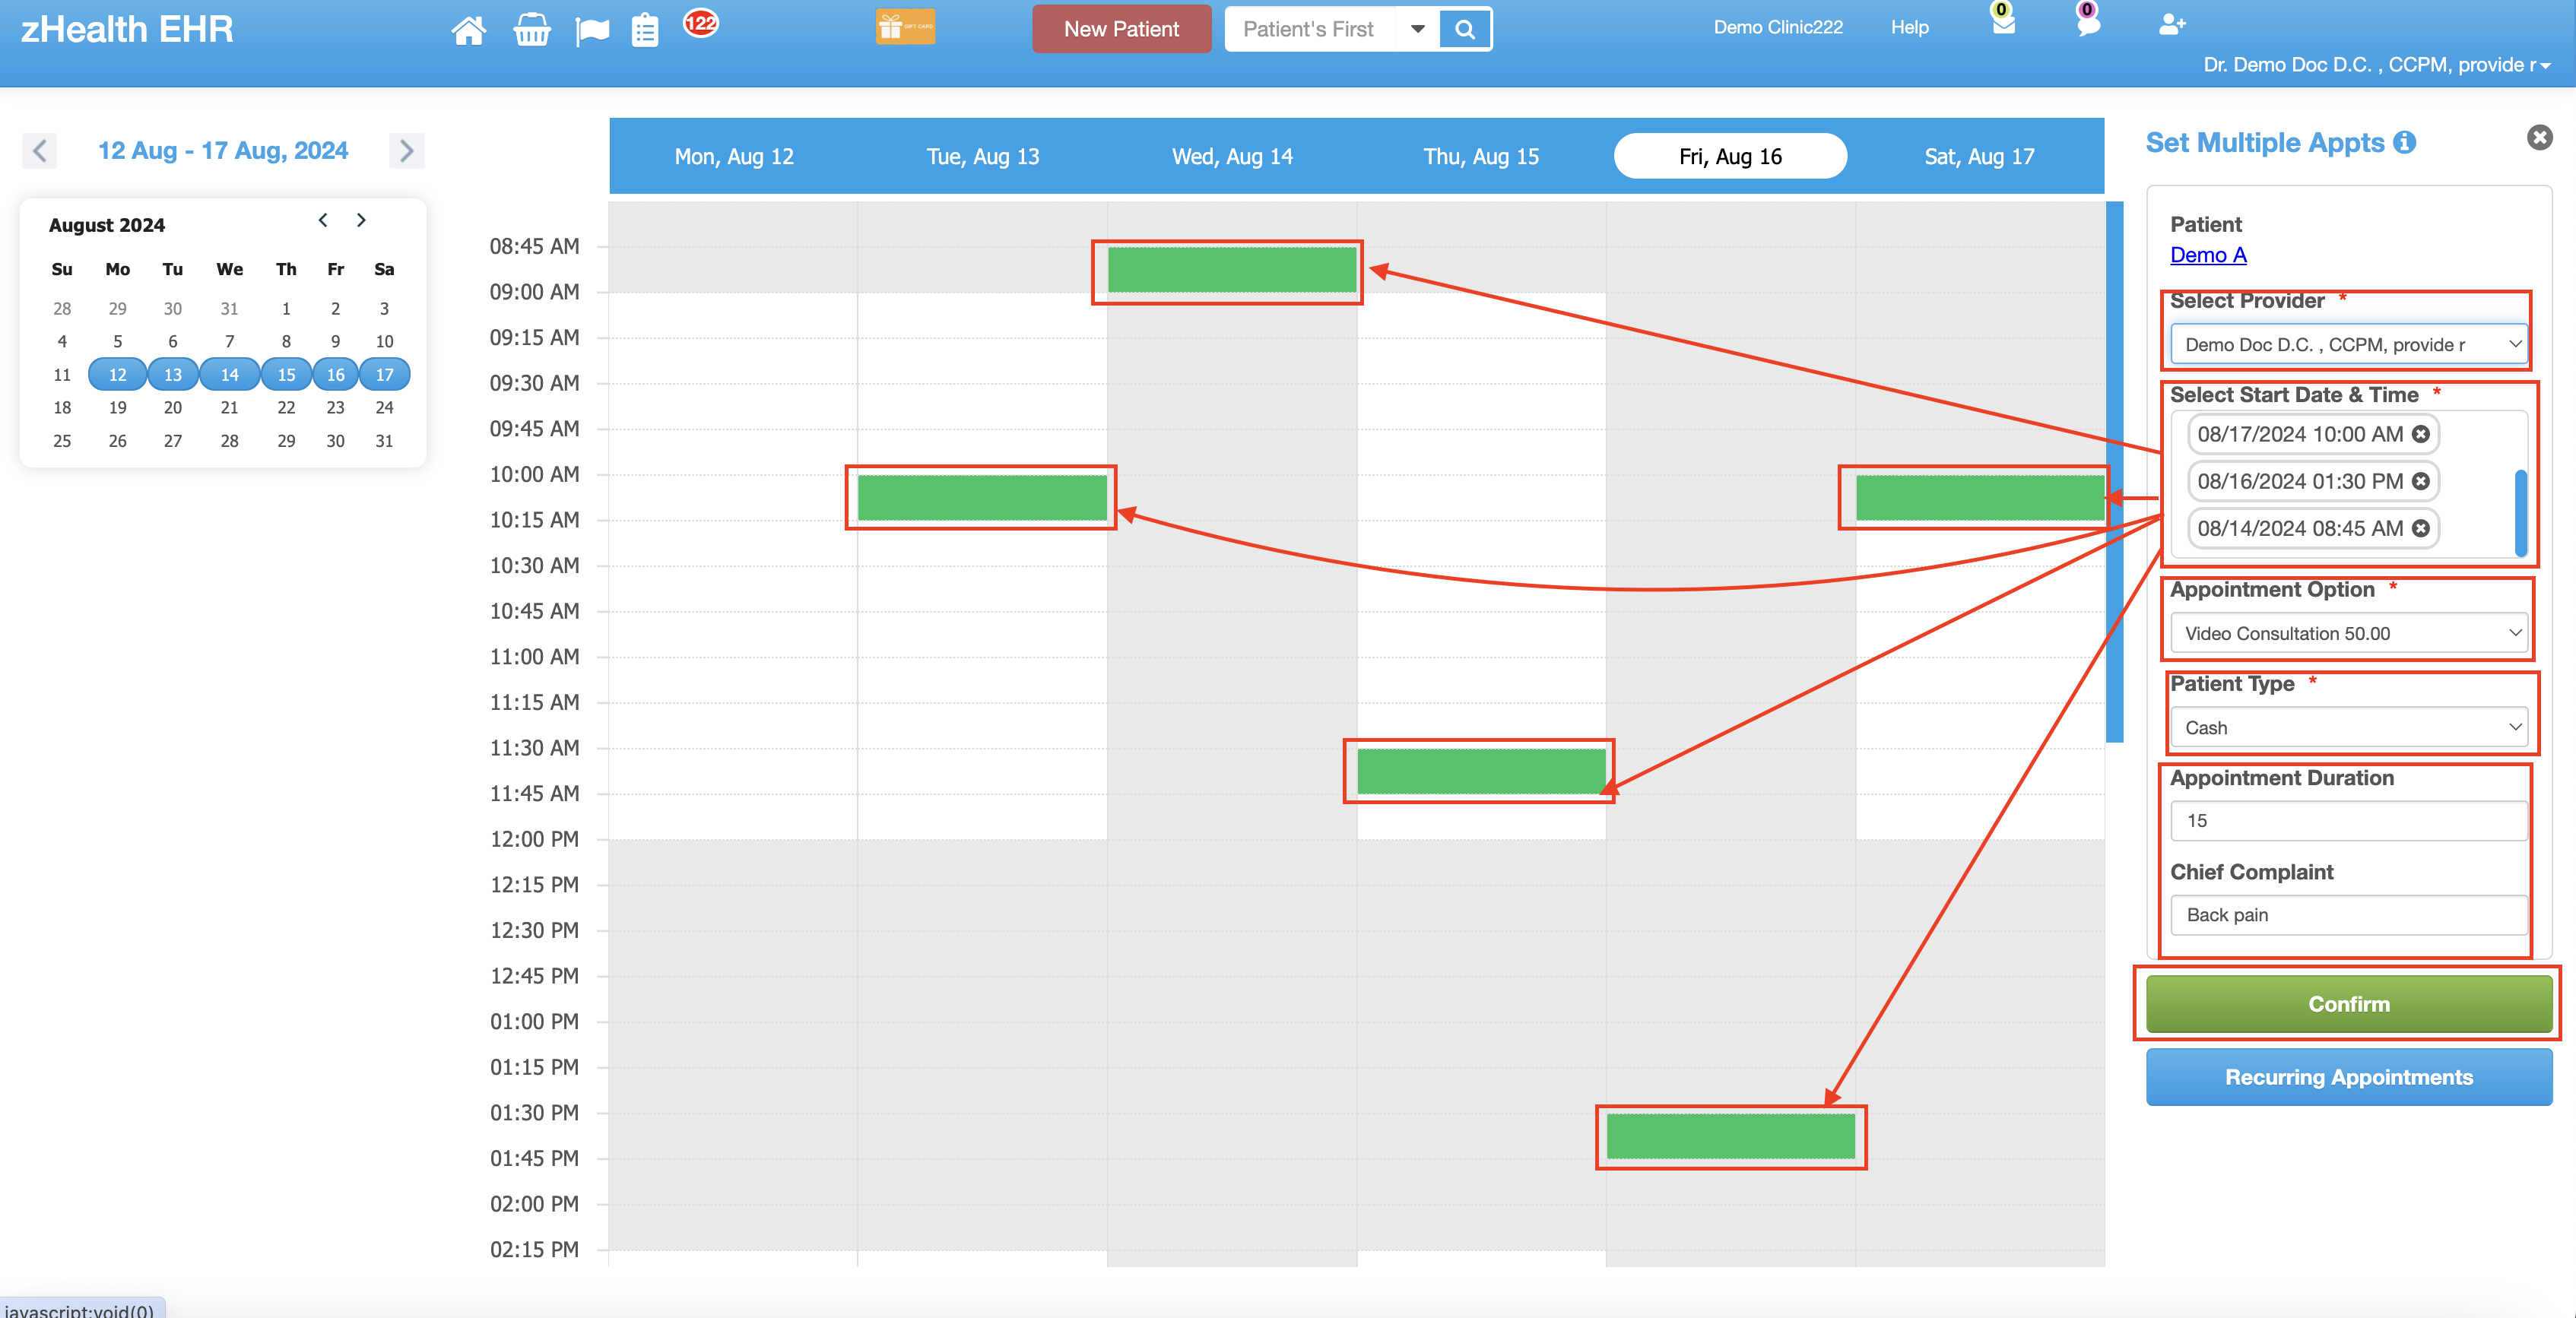Select the Wednesday 08:45 AM green slot
The width and height of the screenshot is (2576, 1318).
(x=1231, y=270)
